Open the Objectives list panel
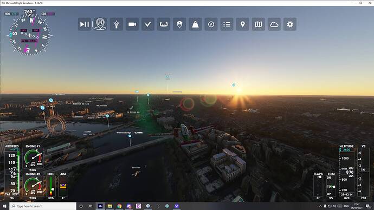 [x=227, y=24]
